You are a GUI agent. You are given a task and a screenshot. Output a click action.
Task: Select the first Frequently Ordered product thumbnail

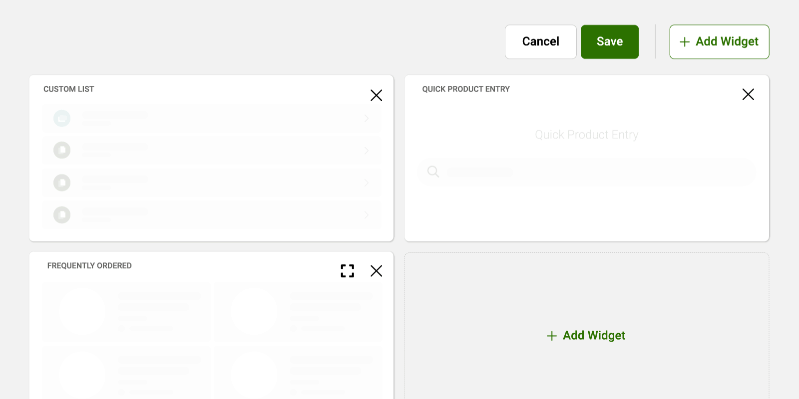pos(82,311)
